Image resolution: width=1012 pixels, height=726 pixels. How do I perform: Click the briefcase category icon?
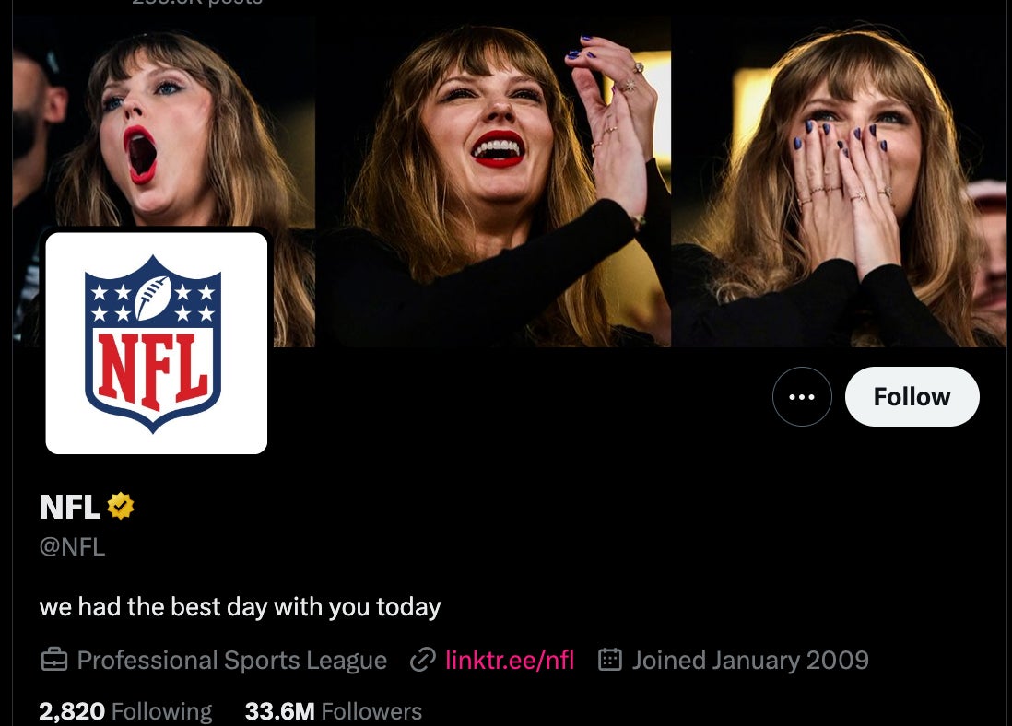(54, 660)
